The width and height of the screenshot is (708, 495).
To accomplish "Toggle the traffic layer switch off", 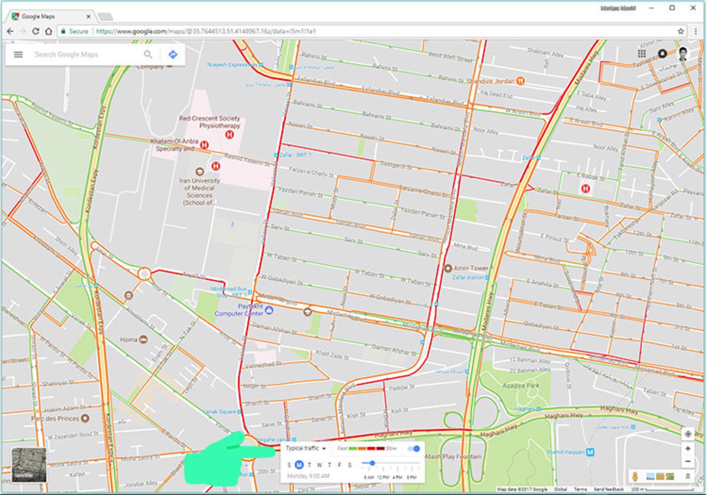I will (414, 448).
